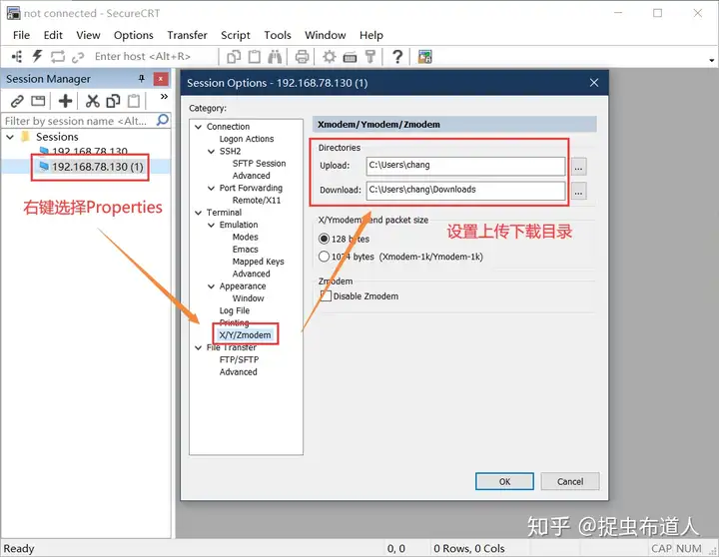Collapse the Emulation category
The height and width of the screenshot is (557, 719).
click(x=211, y=225)
